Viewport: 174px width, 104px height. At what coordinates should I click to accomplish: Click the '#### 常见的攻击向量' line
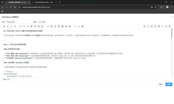point(12,49)
